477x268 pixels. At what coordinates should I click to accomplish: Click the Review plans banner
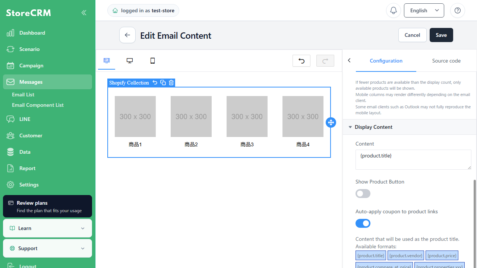47,206
